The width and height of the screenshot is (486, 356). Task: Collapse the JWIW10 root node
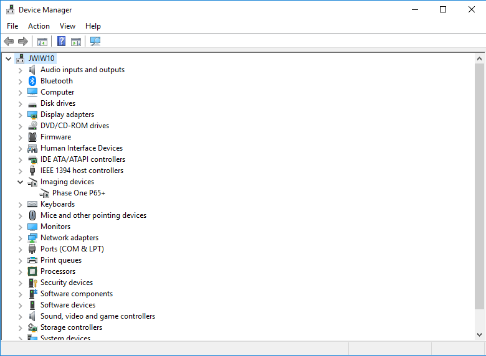(8, 59)
